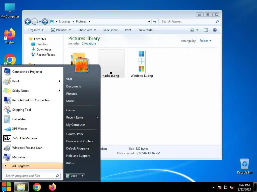Open shutdown options arrow beside Lock
Image resolution: width=257 pixels, height=192 pixels.
[82, 176]
